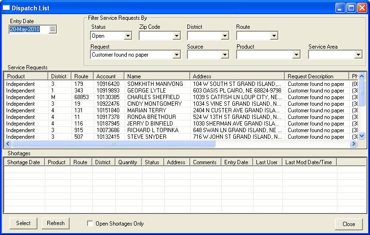This screenshot has height=235, width=370.
Task: Click the Dispatch List title bar icon
Action: pos(7,8)
